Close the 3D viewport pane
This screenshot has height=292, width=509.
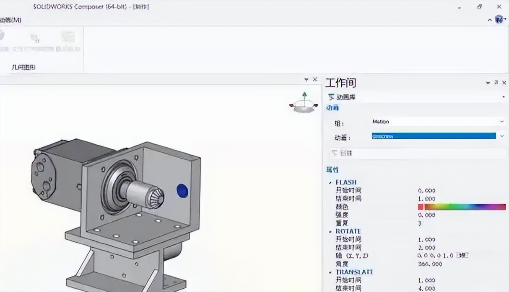pos(315,79)
